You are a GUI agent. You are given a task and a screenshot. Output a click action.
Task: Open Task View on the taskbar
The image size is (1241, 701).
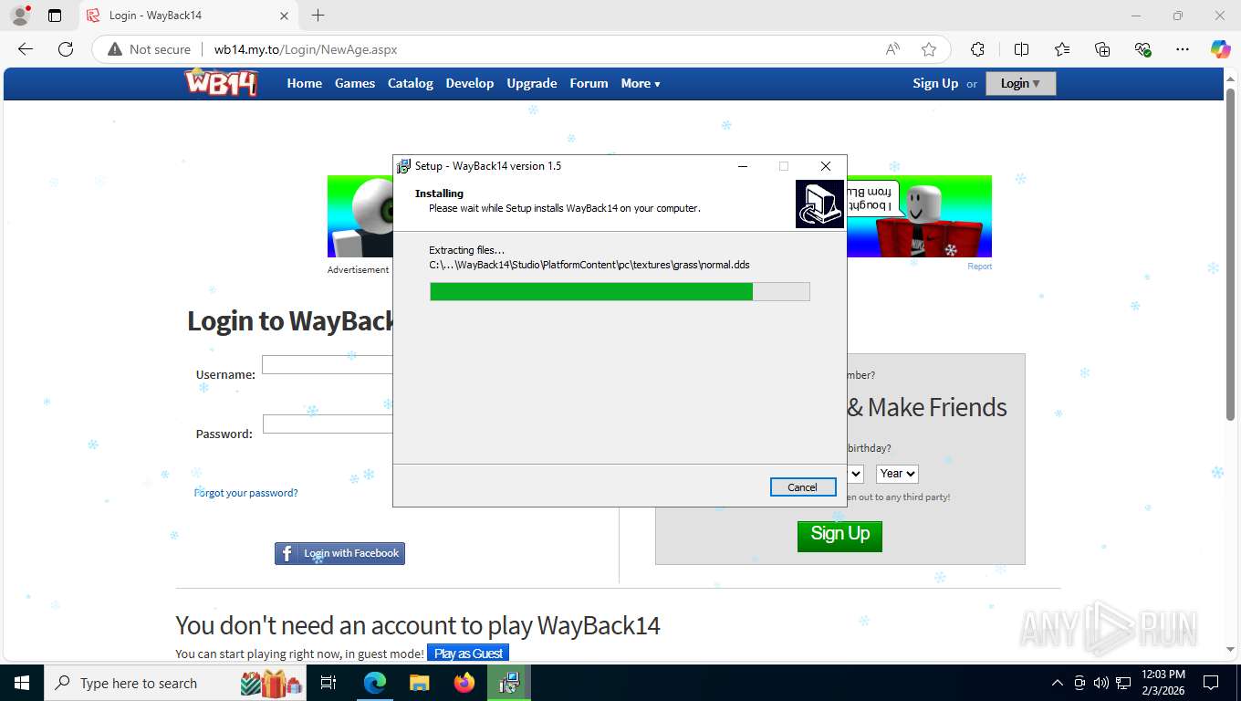pyautogui.click(x=328, y=683)
